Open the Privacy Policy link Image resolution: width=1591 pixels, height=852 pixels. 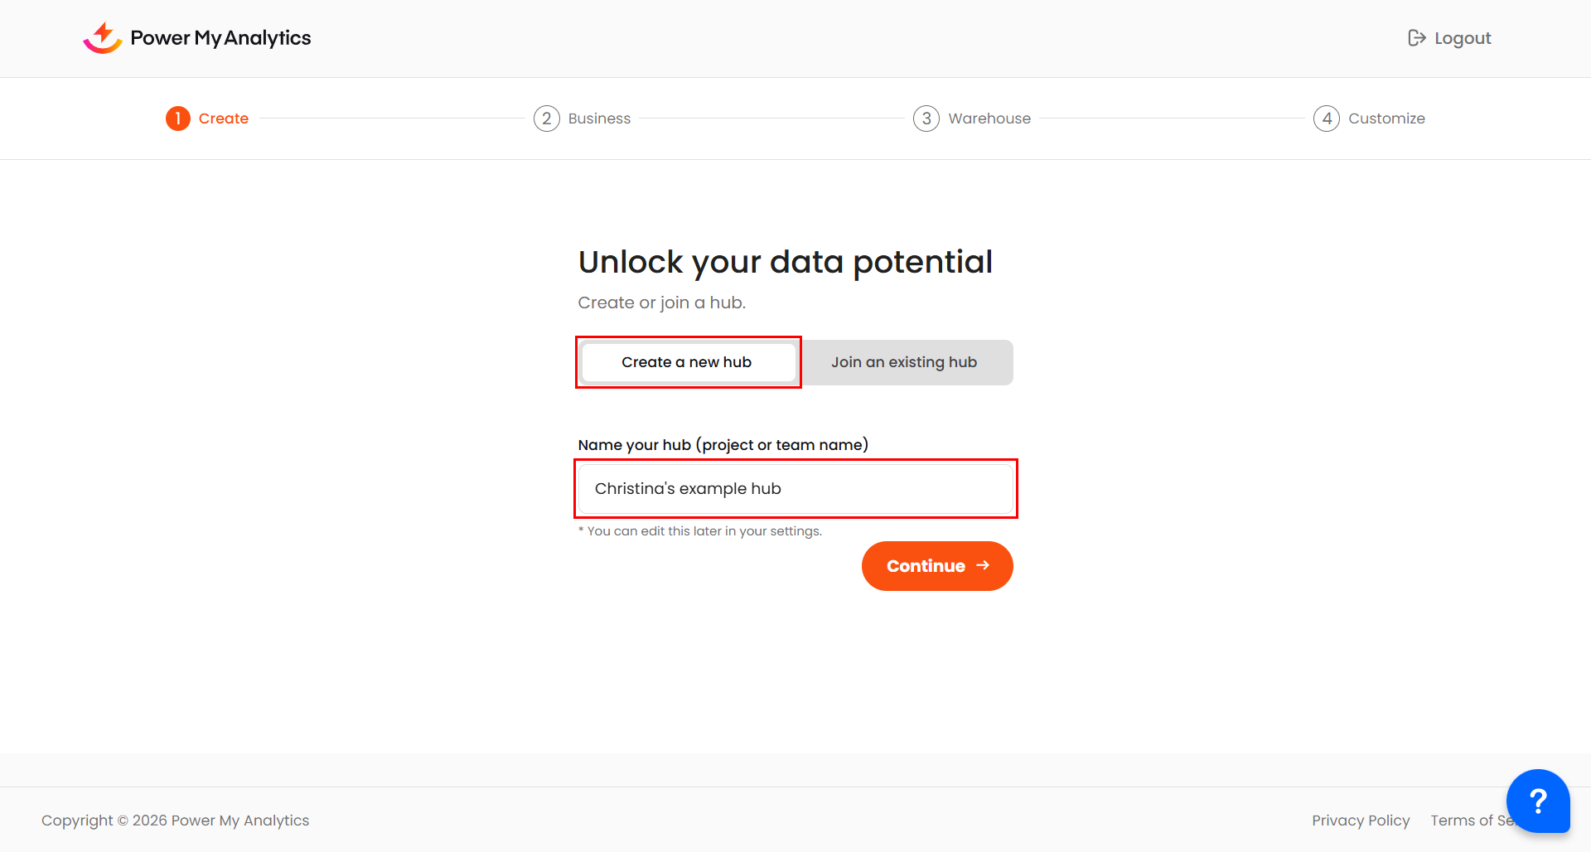click(x=1361, y=821)
